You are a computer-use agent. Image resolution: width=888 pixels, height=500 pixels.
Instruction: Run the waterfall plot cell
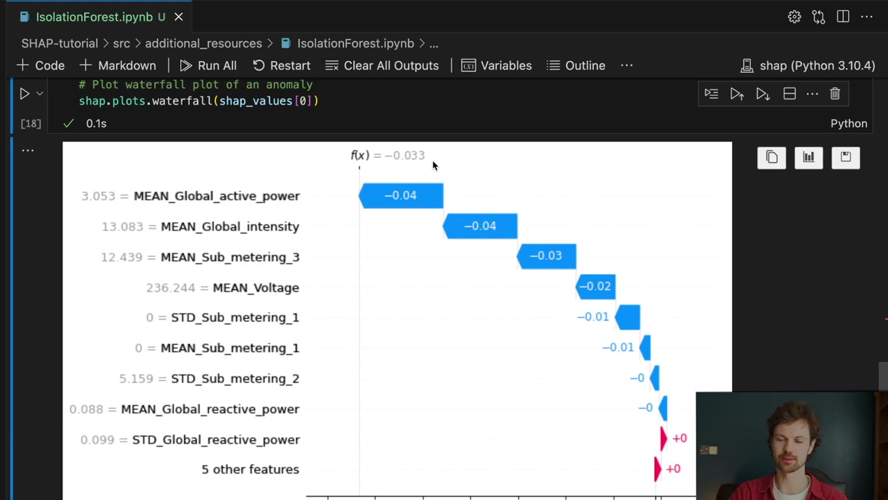[24, 94]
